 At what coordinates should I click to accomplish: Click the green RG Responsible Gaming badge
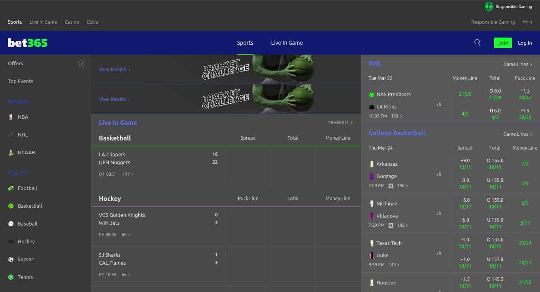(x=489, y=6)
